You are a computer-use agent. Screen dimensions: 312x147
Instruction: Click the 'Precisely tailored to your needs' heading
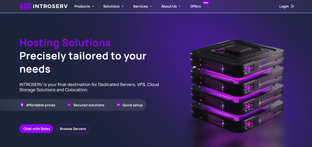83,63
